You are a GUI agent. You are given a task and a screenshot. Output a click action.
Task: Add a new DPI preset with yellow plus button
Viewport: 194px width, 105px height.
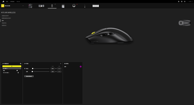(x=12, y=66)
